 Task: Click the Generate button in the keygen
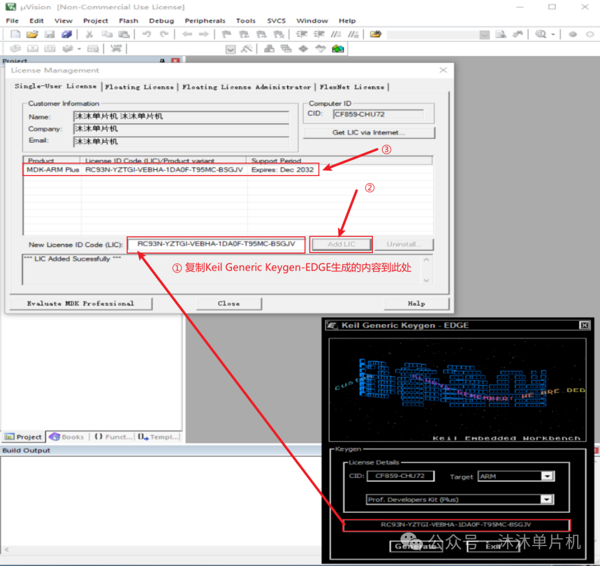416,546
